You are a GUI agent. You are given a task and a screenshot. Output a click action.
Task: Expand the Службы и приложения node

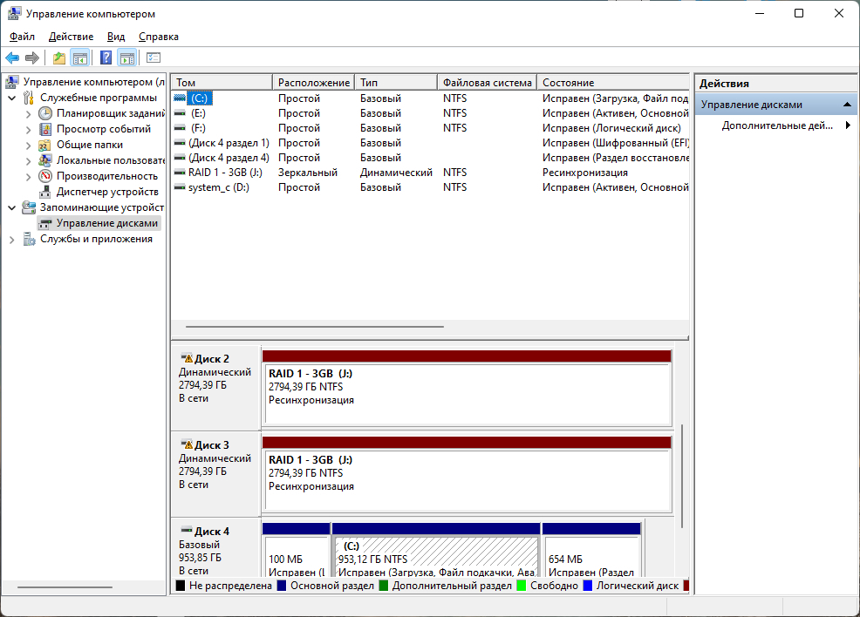click(x=11, y=239)
